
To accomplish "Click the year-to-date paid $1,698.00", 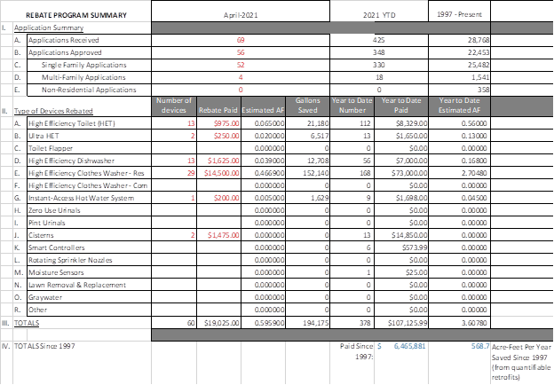I will click(x=412, y=198).
